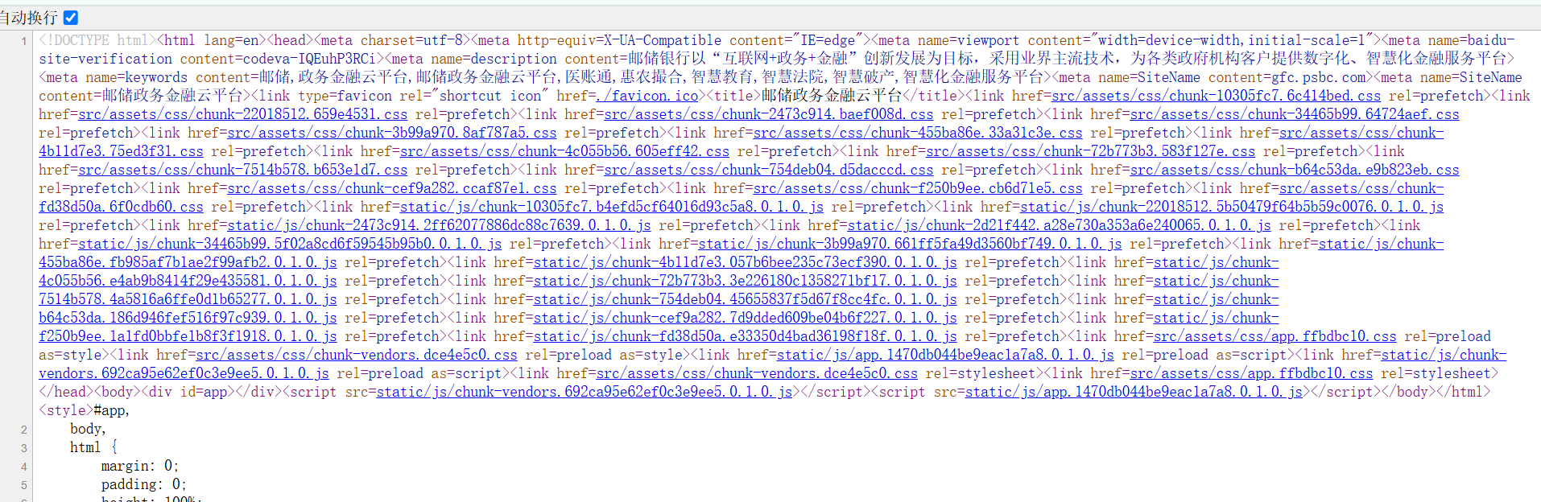Open chunk-vendors.dce4e5c0.css link with rel=stylesheet
Viewport: 1541px width, 502px height.
point(757,373)
